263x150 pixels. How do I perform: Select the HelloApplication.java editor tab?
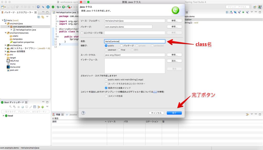pos(65,12)
